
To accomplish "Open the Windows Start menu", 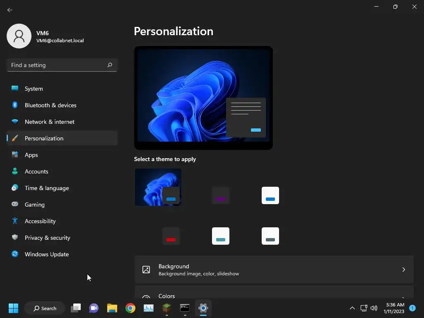I will [x=13, y=308].
